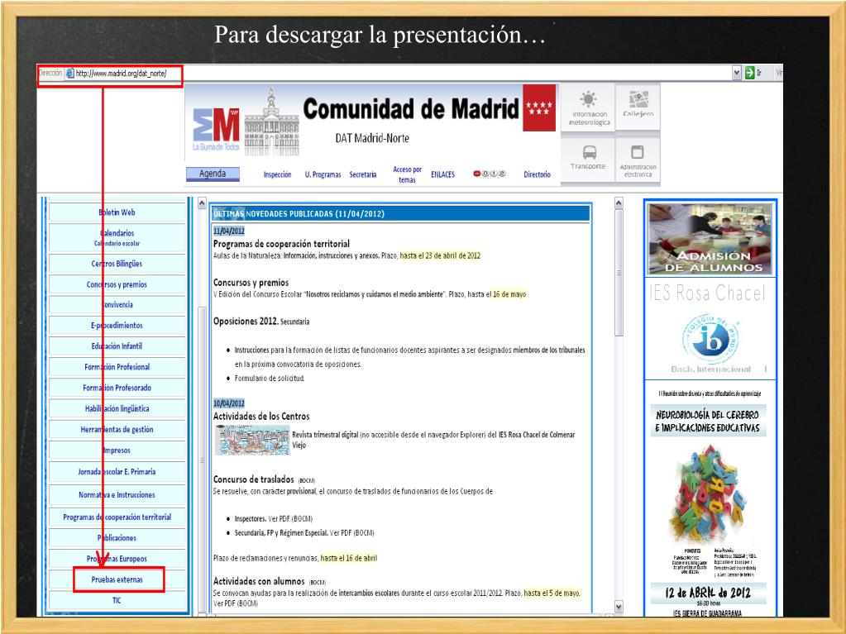The height and width of the screenshot is (634, 846).
Task: Open the Inspección menu
Action: pos(277,174)
